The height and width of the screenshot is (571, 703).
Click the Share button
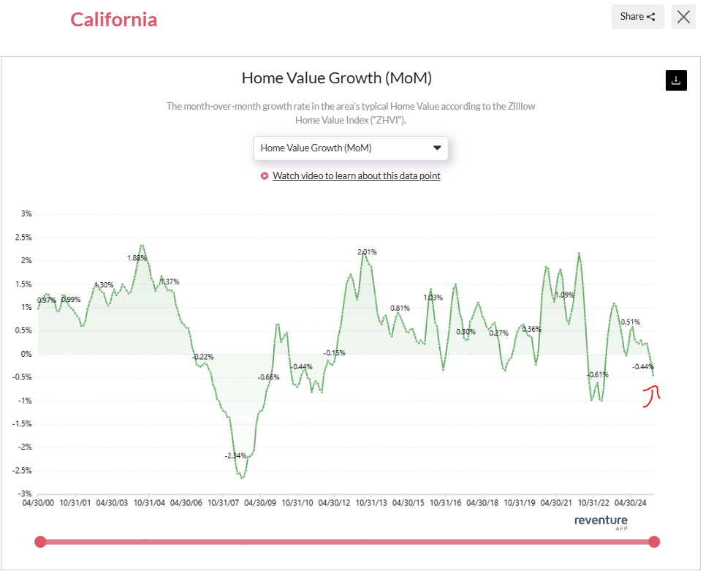pyautogui.click(x=636, y=16)
